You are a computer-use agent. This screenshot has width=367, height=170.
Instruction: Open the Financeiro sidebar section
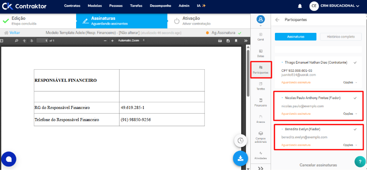[x=261, y=103]
